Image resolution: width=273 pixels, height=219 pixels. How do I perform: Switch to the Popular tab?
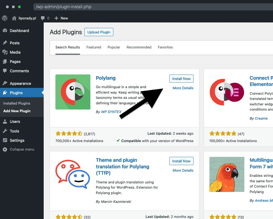[x=114, y=47]
